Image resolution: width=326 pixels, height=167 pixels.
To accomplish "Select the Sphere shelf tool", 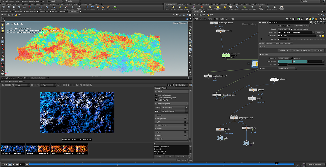I will click(x=9, y=8).
